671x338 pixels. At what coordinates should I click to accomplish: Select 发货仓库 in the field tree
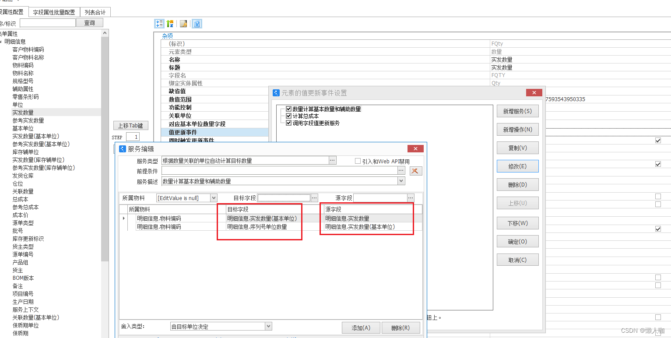tap(23, 176)
